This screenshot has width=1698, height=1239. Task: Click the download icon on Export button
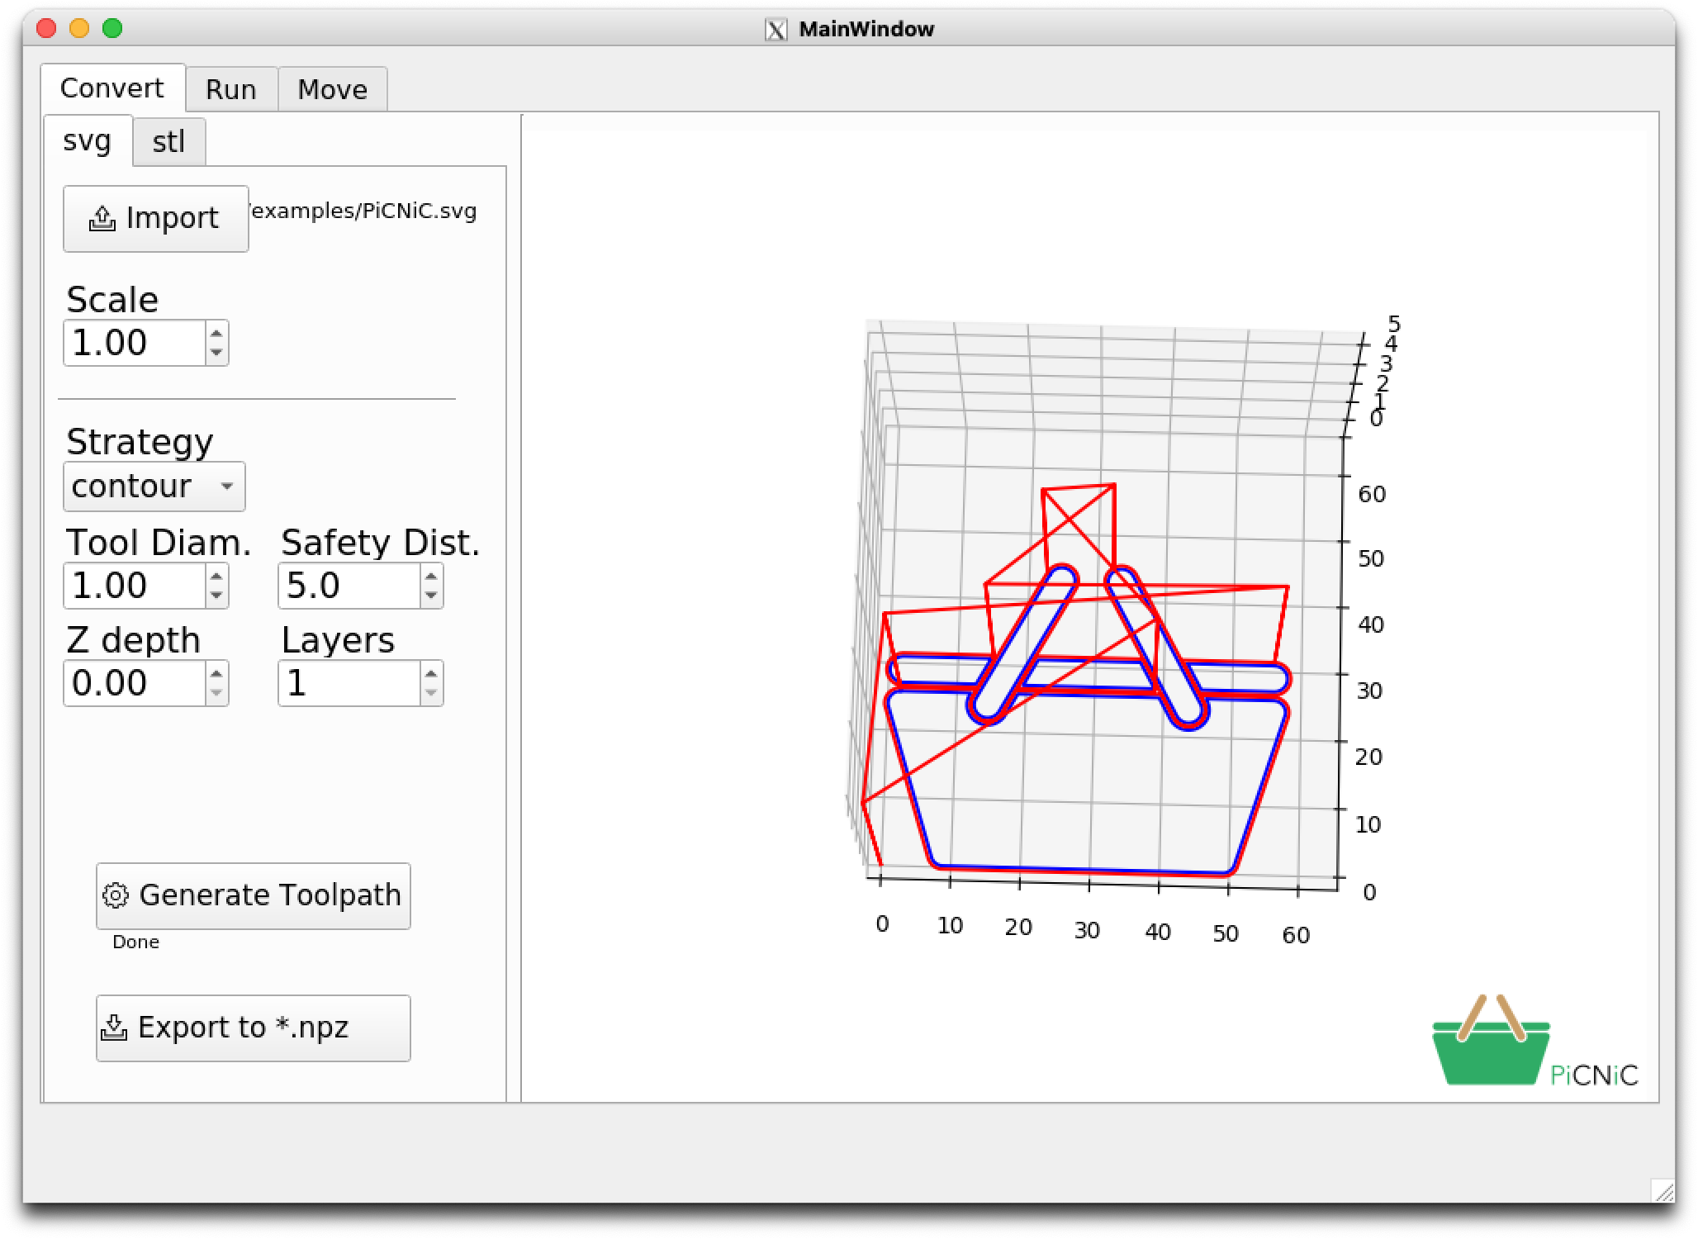coord(114,1028)
